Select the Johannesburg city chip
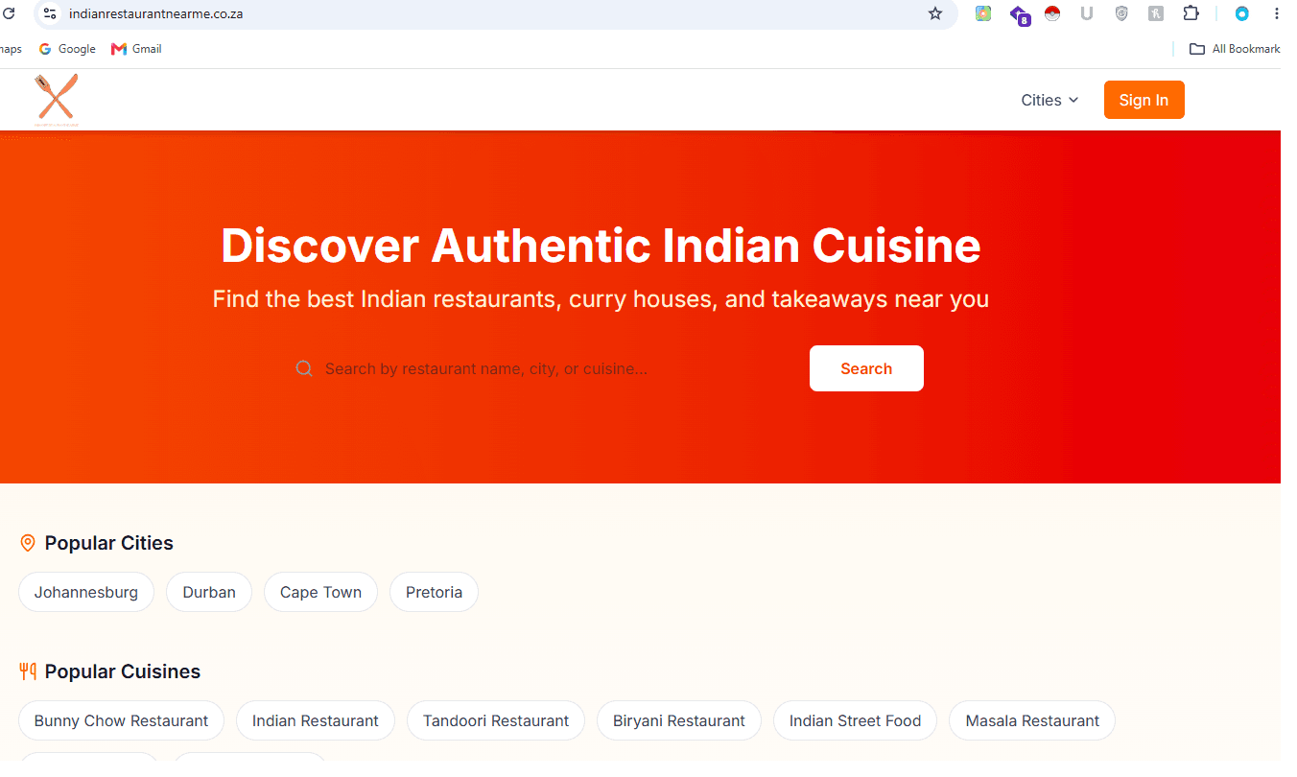The width and height of the screenshot is (1297, 777). click(86, 592)
